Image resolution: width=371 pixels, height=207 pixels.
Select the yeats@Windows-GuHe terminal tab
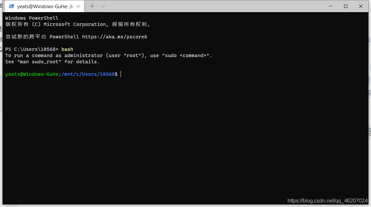coord(44,6)
